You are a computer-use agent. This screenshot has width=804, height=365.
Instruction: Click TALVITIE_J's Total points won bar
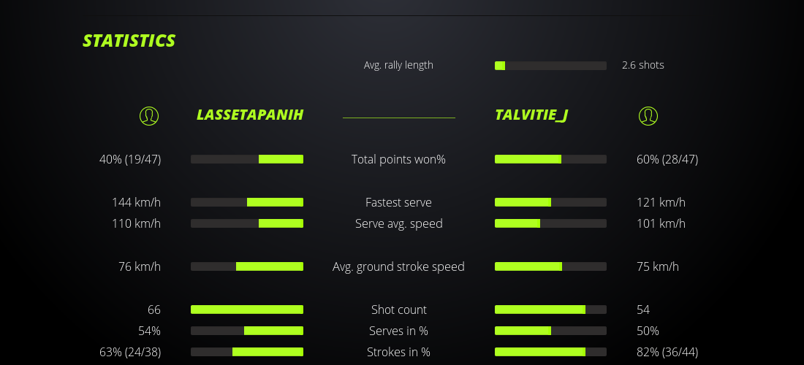[x=550, y=159]
